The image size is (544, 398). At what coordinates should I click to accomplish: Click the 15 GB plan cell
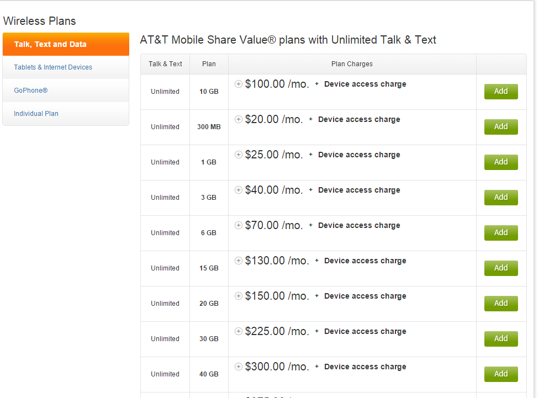point(209,269)
